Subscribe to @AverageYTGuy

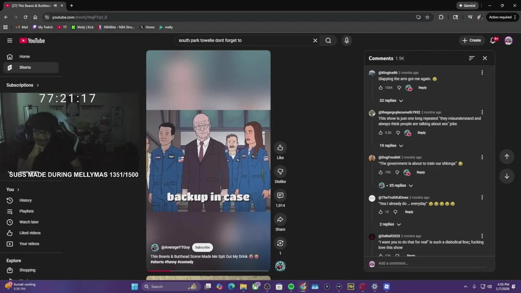[202, 247]
